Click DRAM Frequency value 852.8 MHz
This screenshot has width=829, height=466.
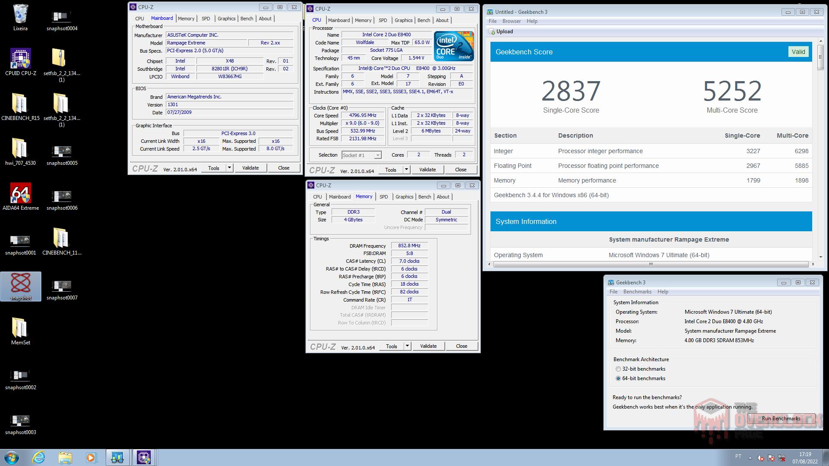coord(409,246)
